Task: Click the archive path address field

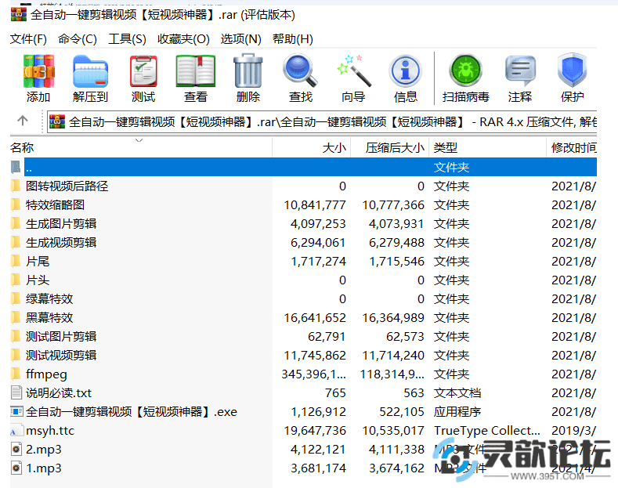Action: (322, 121)
